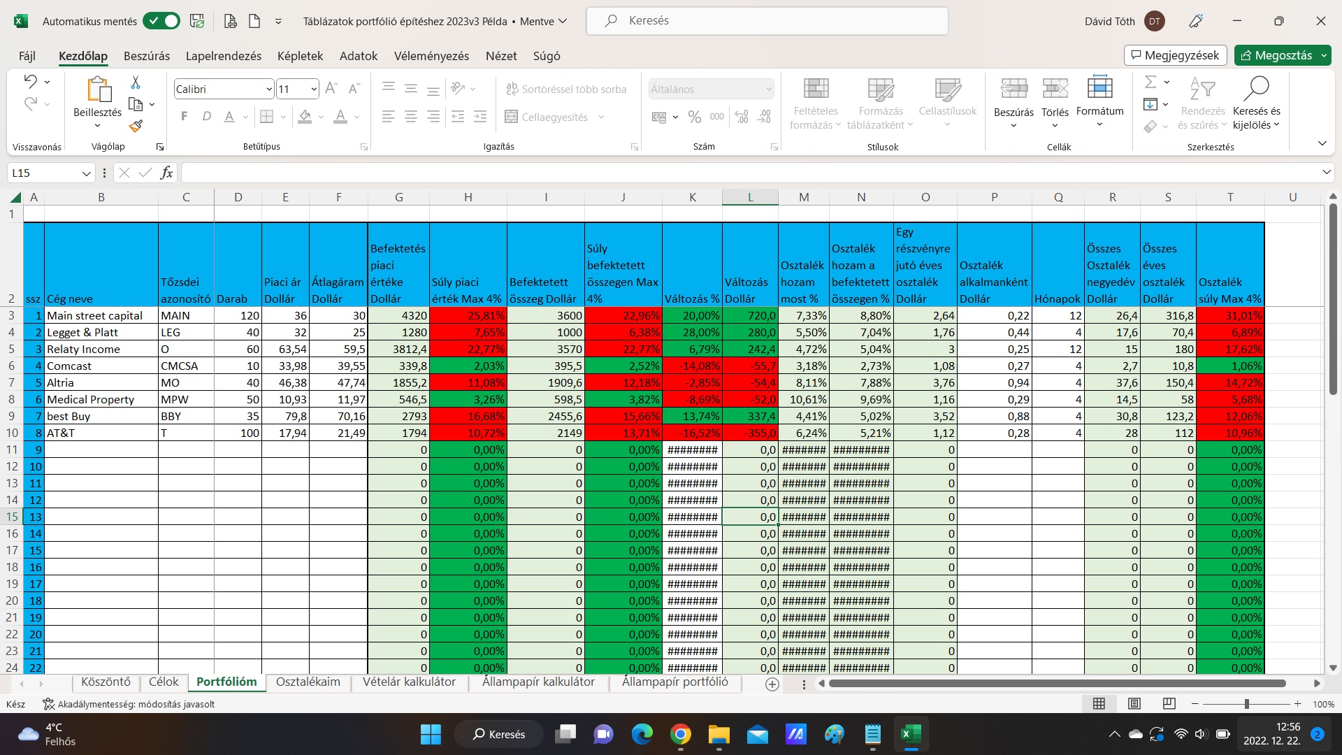Open Cellastílusok cell styles
Screen dimensions: 1342x755
click(948, 103)
